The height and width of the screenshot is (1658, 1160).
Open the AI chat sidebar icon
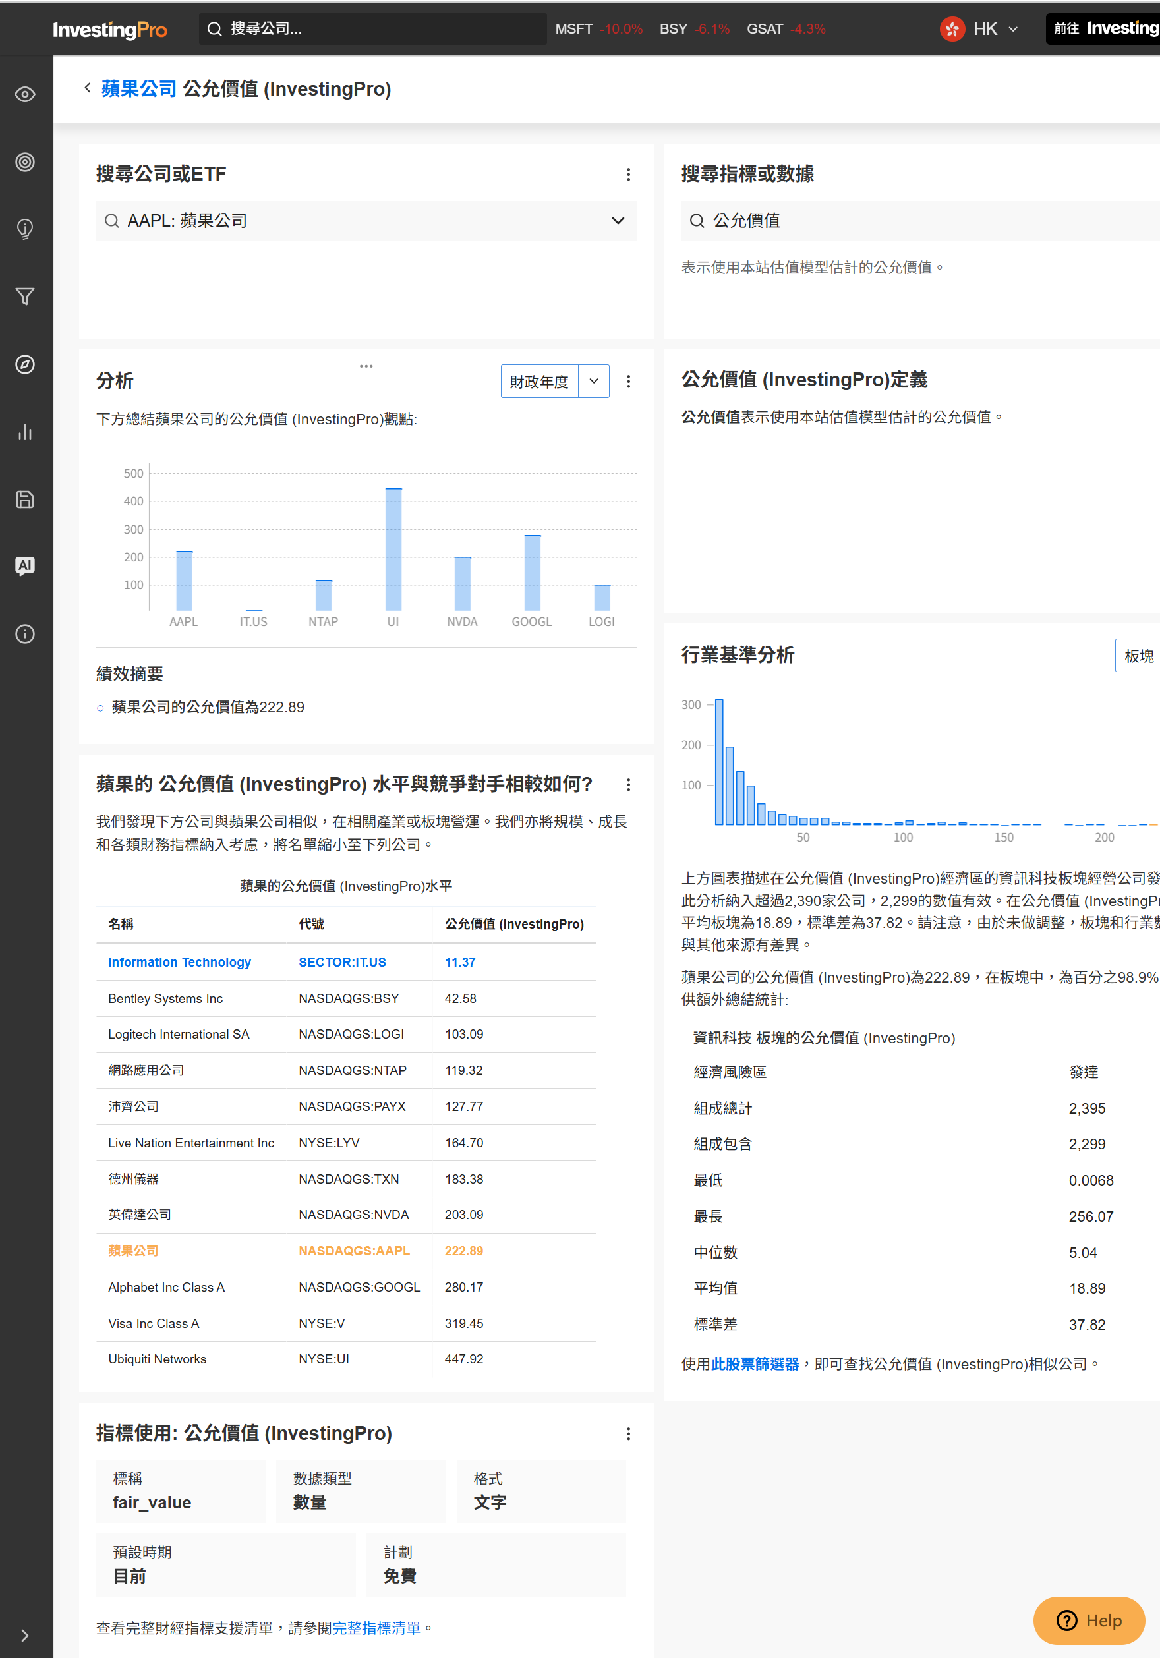click(25, 566)
